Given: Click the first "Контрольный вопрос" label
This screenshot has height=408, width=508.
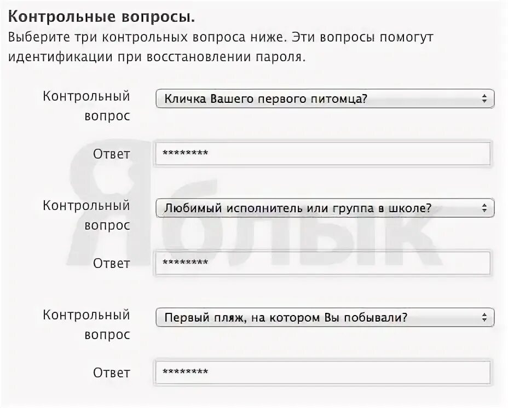Looking at the screenshot, I should coord(86,106).
